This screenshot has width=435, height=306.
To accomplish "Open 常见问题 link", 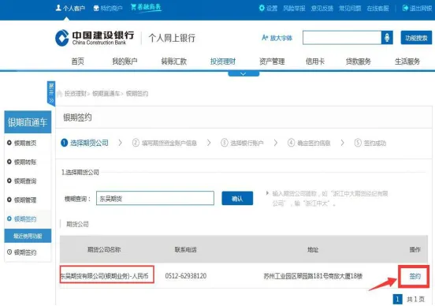I will (350, 9).
